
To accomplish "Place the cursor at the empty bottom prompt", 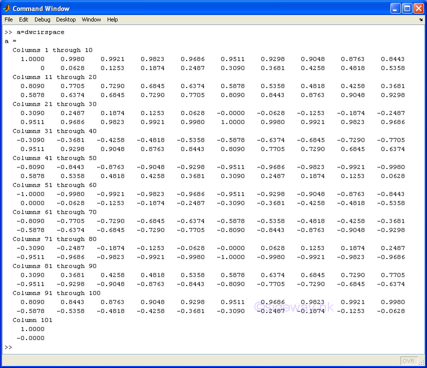I will 20,347.
